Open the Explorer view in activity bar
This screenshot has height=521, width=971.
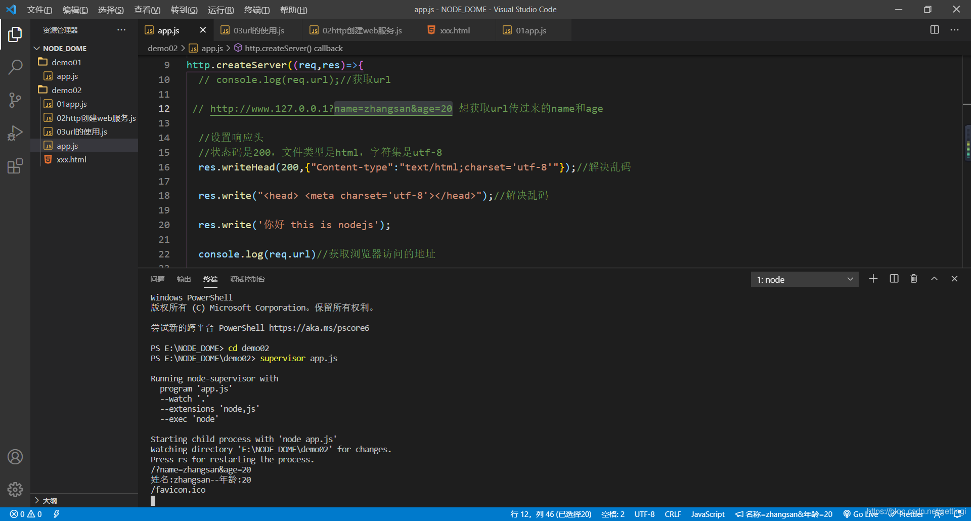[15, 34]
